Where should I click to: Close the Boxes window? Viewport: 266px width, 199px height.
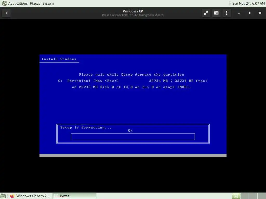(x=260, y=13)
